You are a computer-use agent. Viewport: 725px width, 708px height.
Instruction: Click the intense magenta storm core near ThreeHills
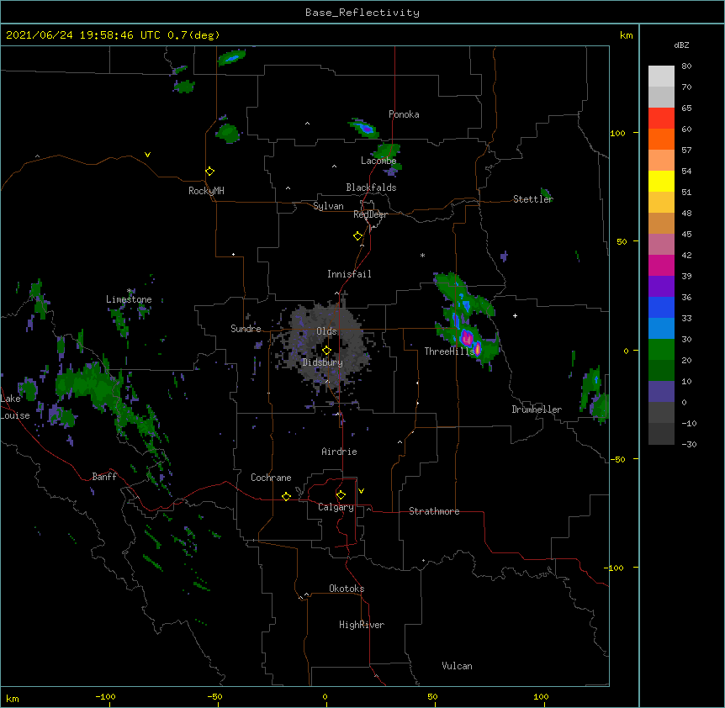(x=467, y=339)
